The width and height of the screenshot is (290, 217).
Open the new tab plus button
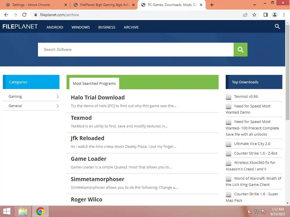point(212,5)
